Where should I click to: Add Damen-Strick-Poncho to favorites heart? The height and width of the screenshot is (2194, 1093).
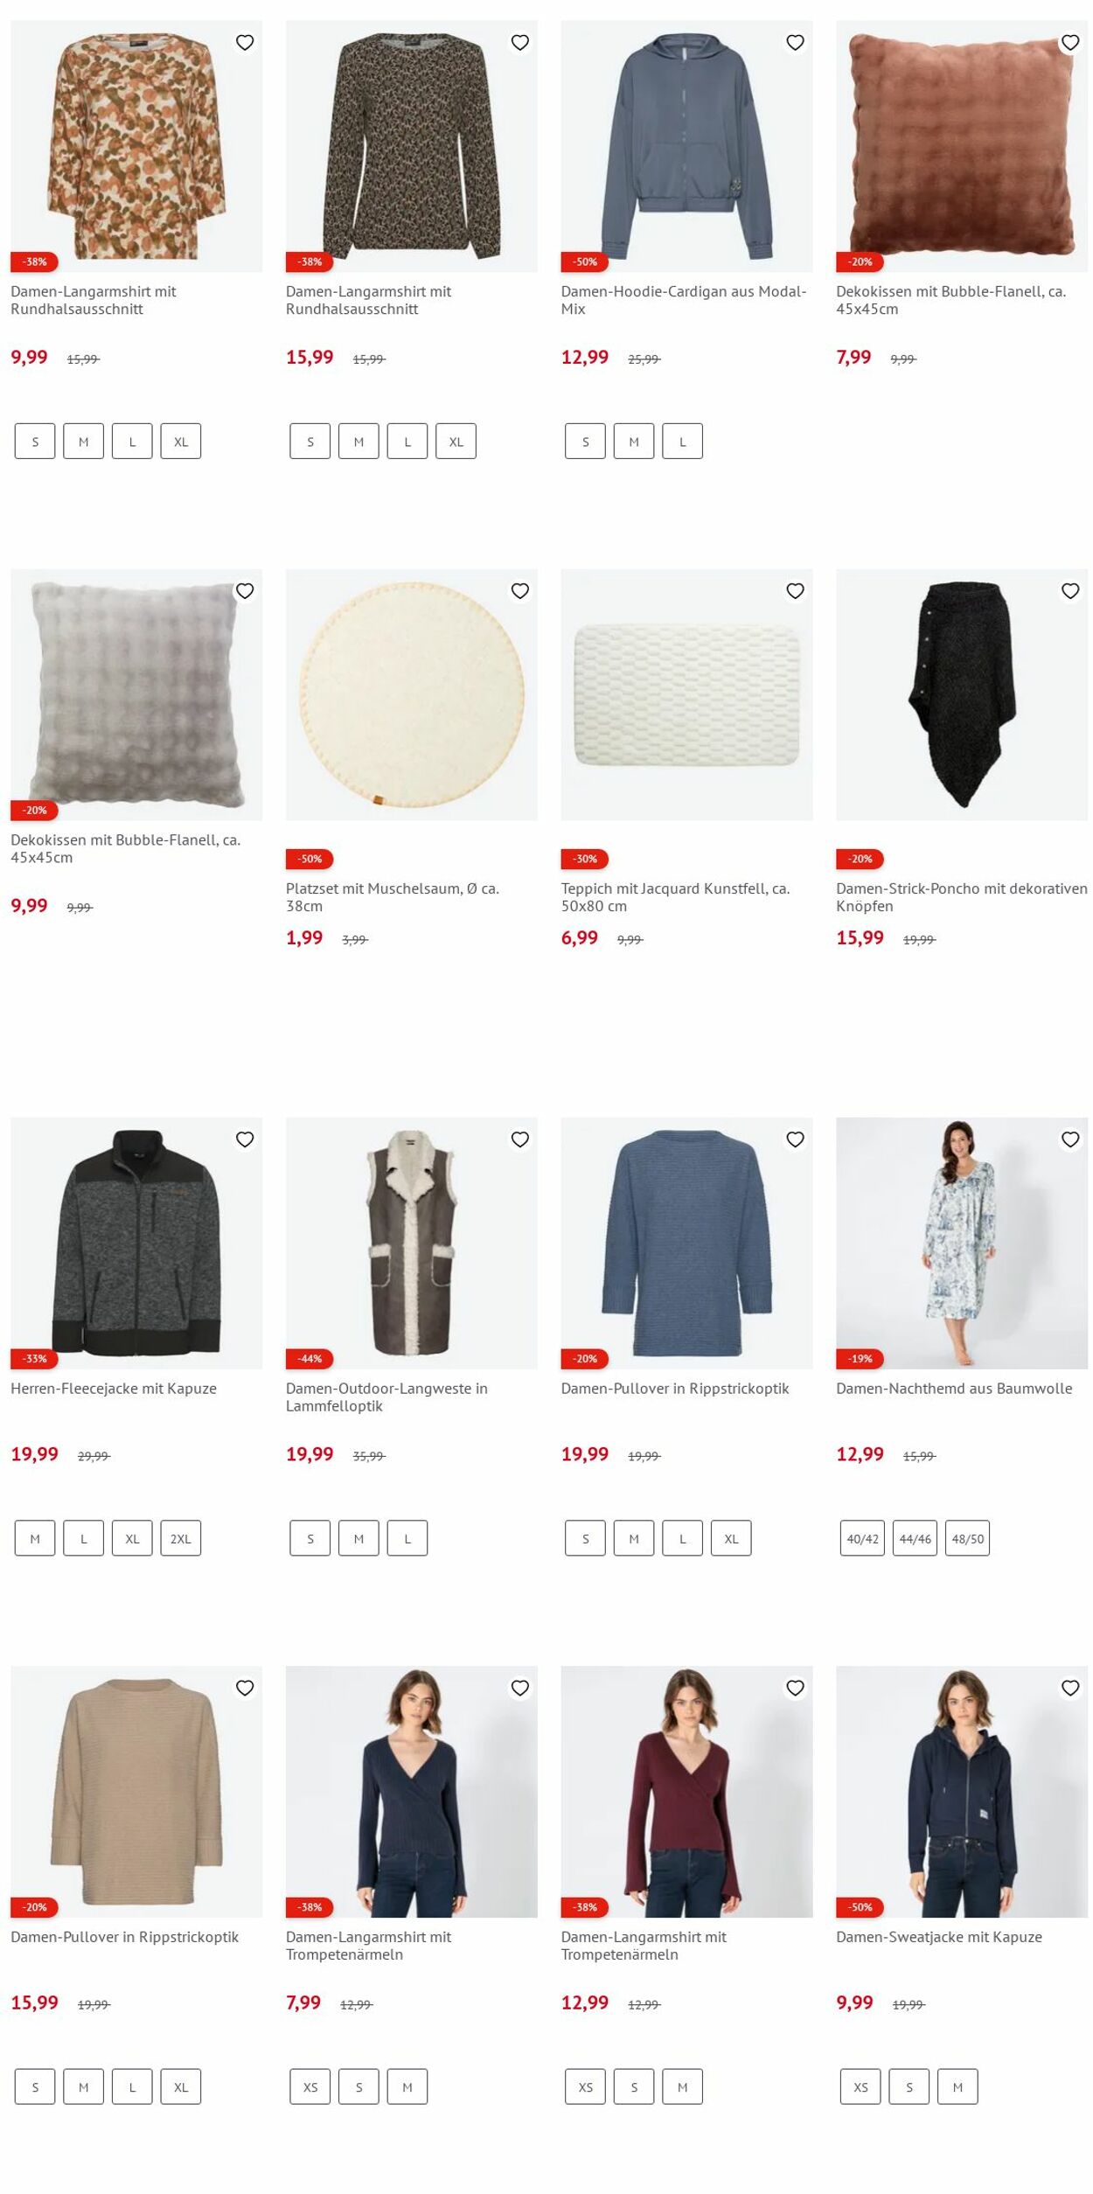(1070, 591)
